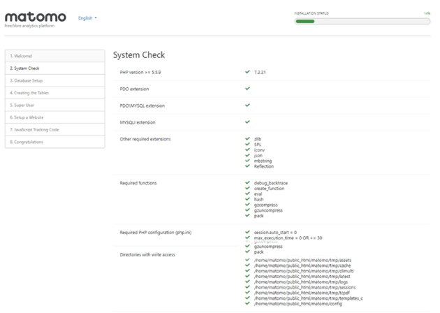The height and width of the screenshot is (313, 440).
Task: Click the checkmark beside create_function
Action: point(247,188)
